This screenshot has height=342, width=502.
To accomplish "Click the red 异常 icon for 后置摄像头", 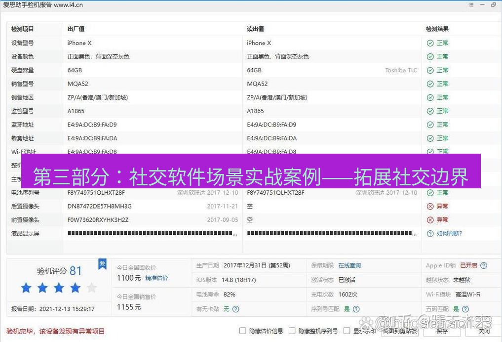I will tap(430, 206).
